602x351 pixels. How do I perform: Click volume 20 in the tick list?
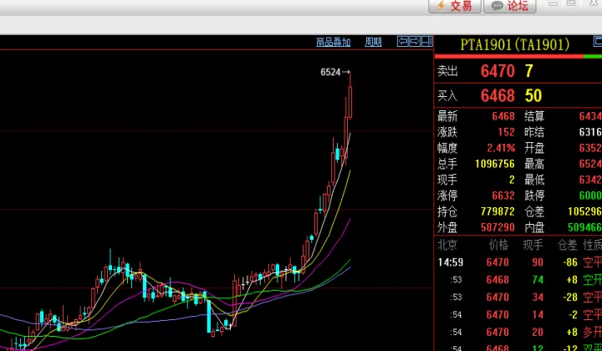pos(538,333)
